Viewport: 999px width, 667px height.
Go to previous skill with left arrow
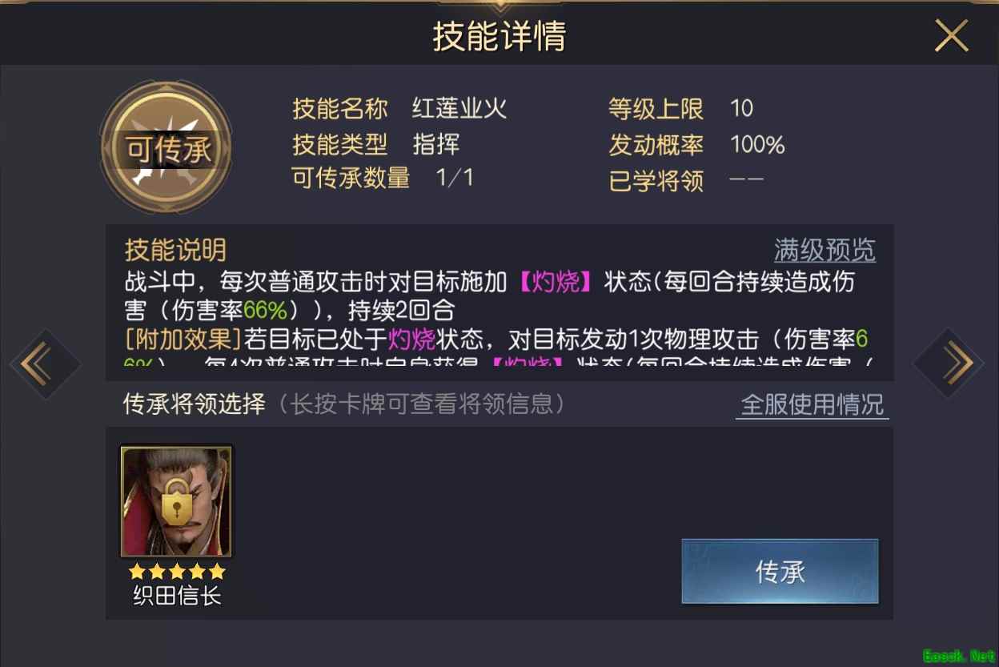click(x=44, y=364)
